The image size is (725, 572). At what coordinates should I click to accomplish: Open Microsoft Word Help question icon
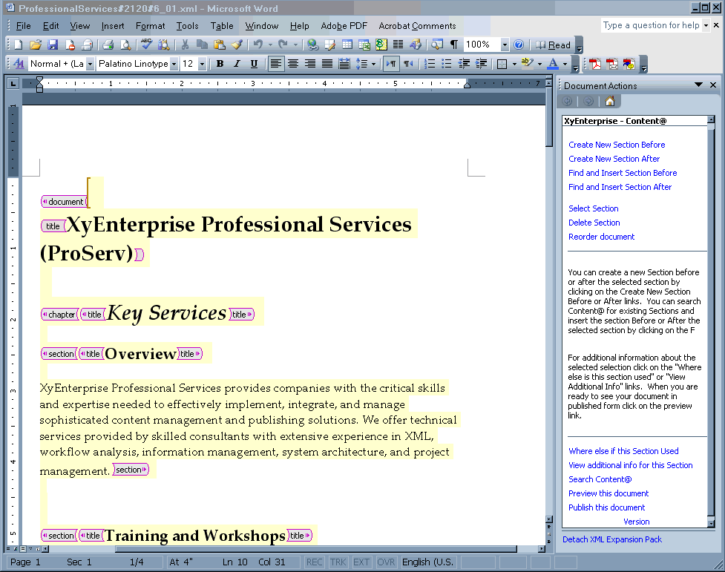(519, 45)
